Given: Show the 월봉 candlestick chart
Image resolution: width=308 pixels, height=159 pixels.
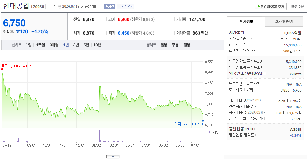Looking at the screenshot, I should (187, 45).
